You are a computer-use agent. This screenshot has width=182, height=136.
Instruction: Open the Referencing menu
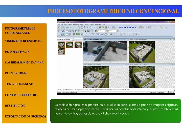[76, 24]
